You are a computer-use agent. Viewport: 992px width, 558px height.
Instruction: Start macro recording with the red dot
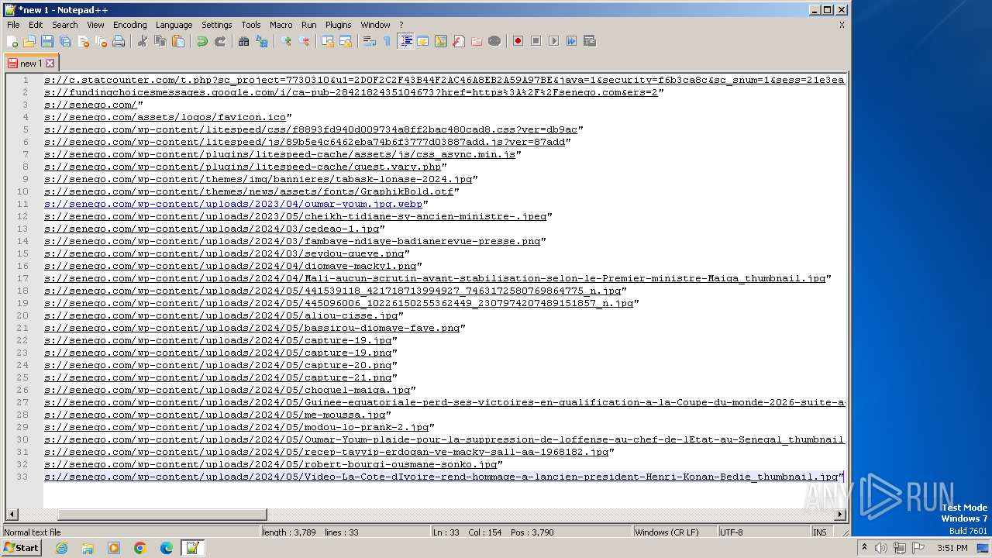(x=518, y=41)
